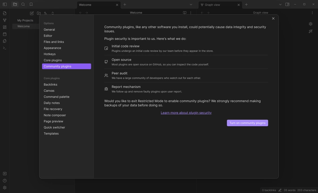Image resolution: width=318 pixels, height=193 pixels.
Task: Open Backlinks plugin settings
Action: click(x=66, y=85)
